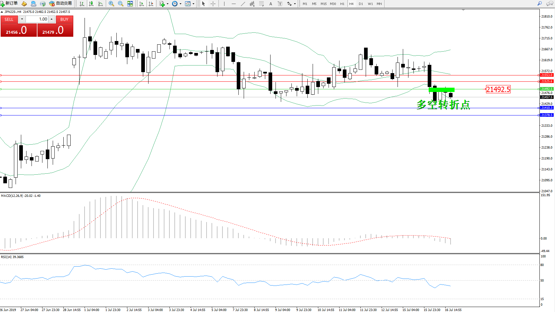Click the lot volume input field
The image size is (555, 312).
[x=37, y=19]
